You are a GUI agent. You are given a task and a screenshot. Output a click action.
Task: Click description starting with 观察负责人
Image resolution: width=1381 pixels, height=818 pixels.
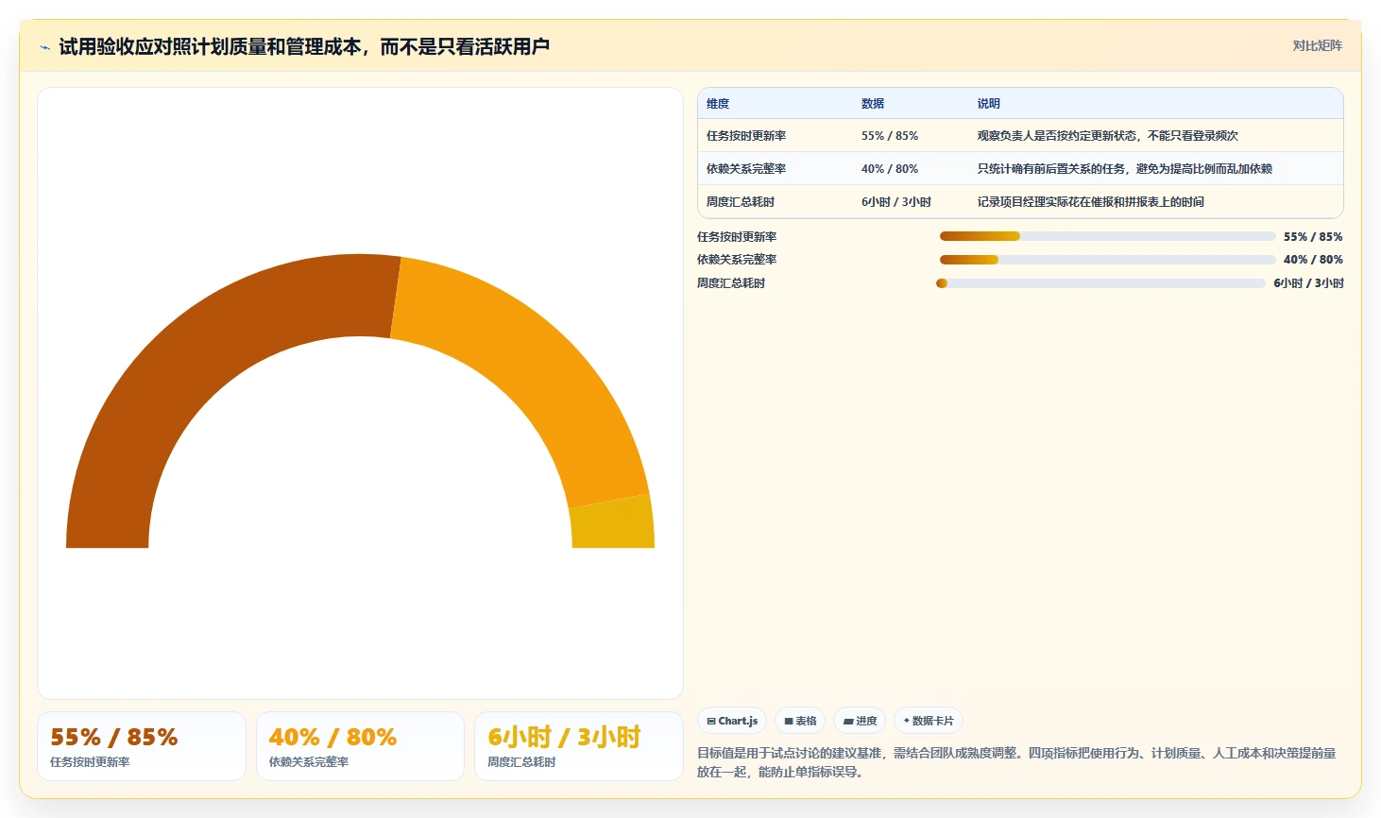click(x=1107, y=136)
